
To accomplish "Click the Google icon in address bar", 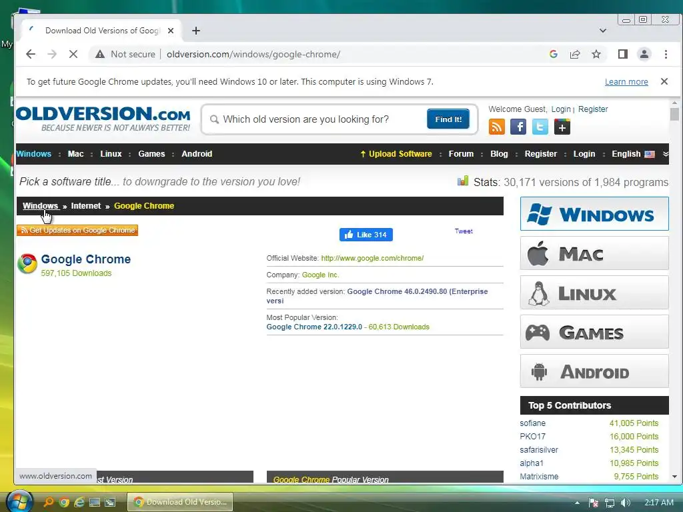I will (x=554, y=54).
